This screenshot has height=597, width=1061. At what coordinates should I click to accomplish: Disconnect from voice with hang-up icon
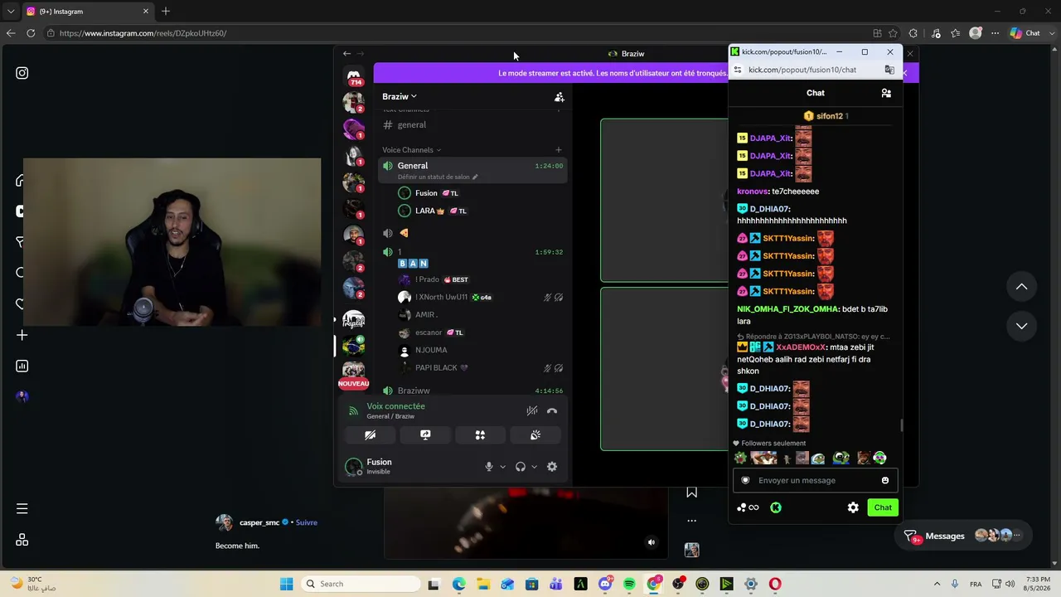click(552, 410)
